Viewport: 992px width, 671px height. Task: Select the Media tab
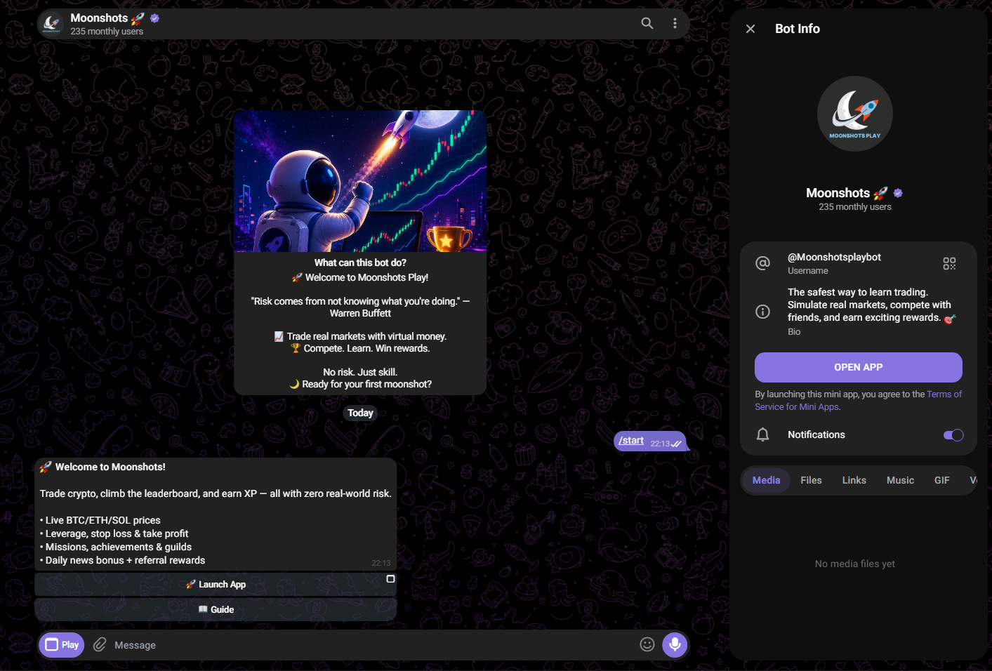pos(766,480)
